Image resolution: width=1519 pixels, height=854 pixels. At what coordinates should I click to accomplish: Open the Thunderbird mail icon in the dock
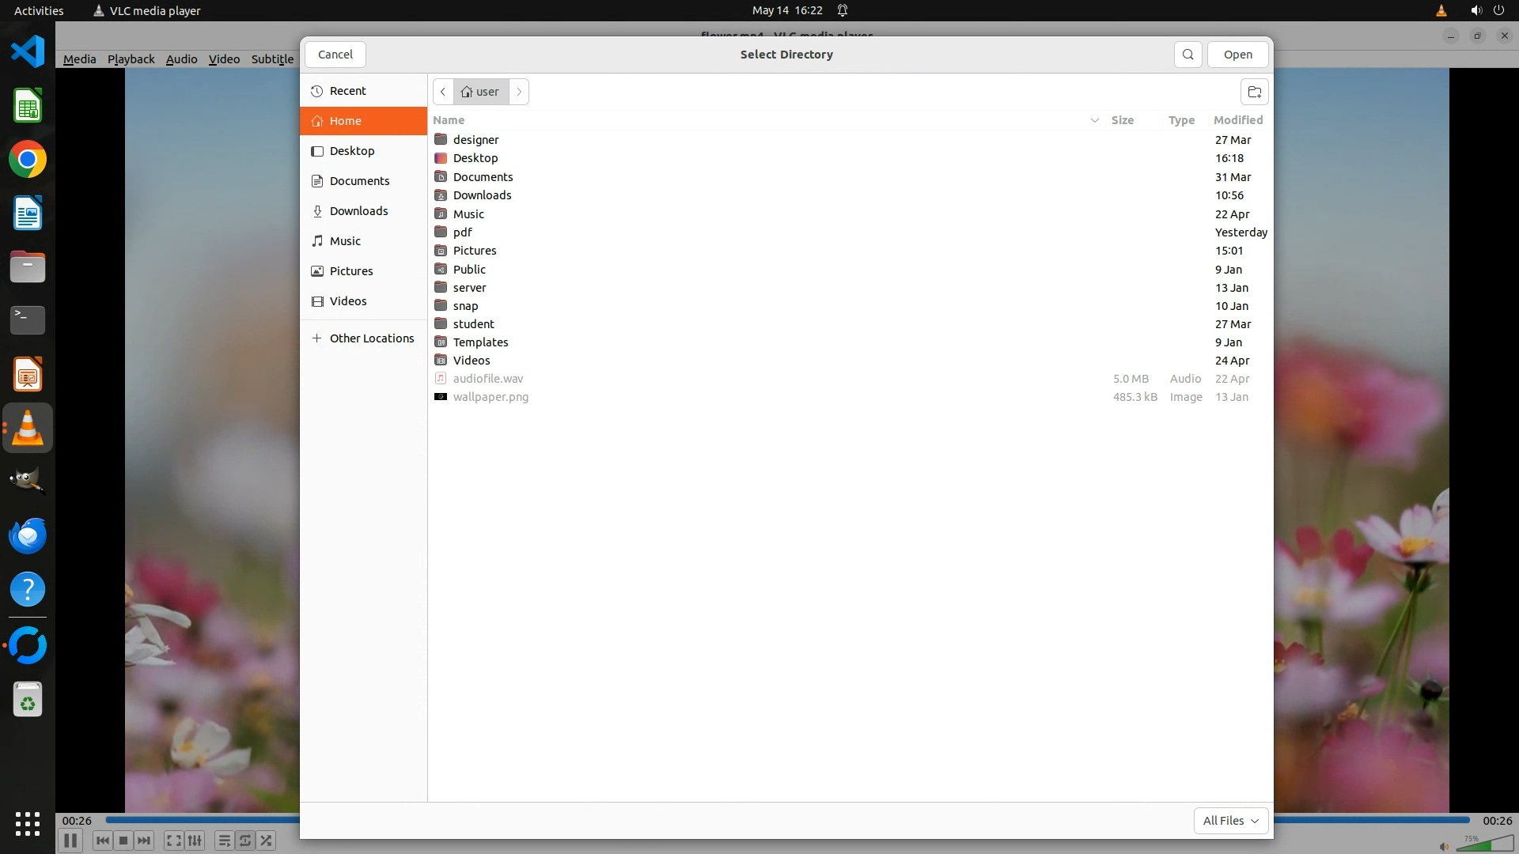point(28,536)
